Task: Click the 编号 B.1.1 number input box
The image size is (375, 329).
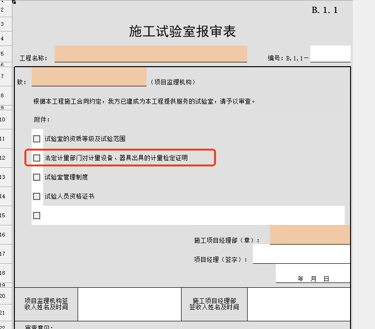Action: click(x=330, y=54)
